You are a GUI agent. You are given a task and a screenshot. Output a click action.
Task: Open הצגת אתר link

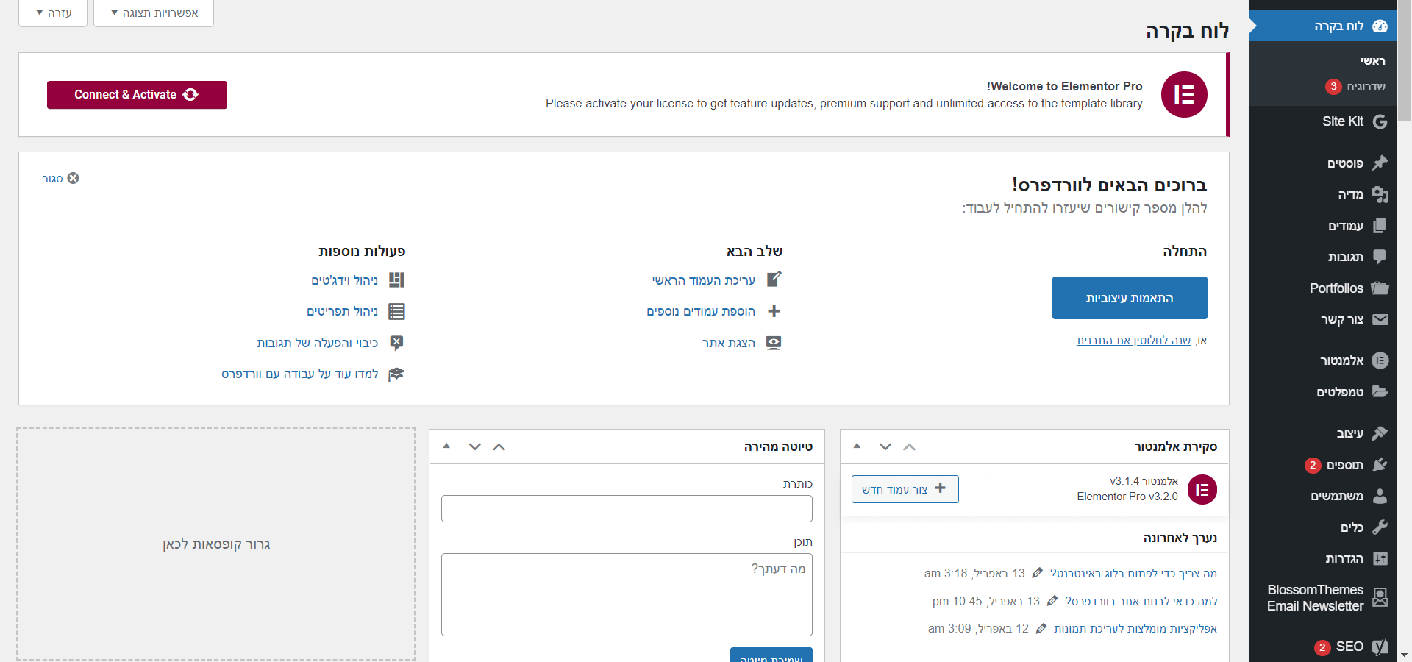click(x=728, y=343)
